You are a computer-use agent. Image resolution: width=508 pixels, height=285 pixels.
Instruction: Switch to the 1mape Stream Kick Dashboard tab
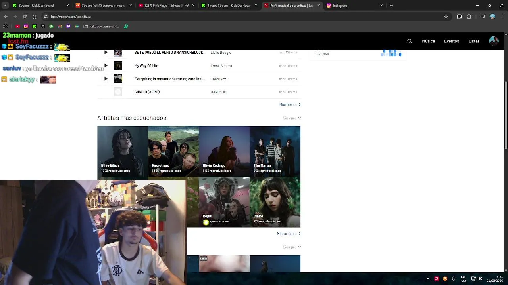pos(229,6)
